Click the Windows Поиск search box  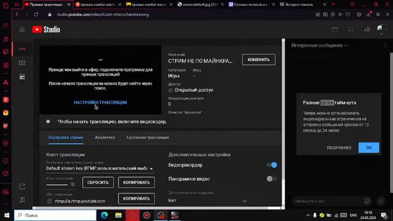click(55, 215)
